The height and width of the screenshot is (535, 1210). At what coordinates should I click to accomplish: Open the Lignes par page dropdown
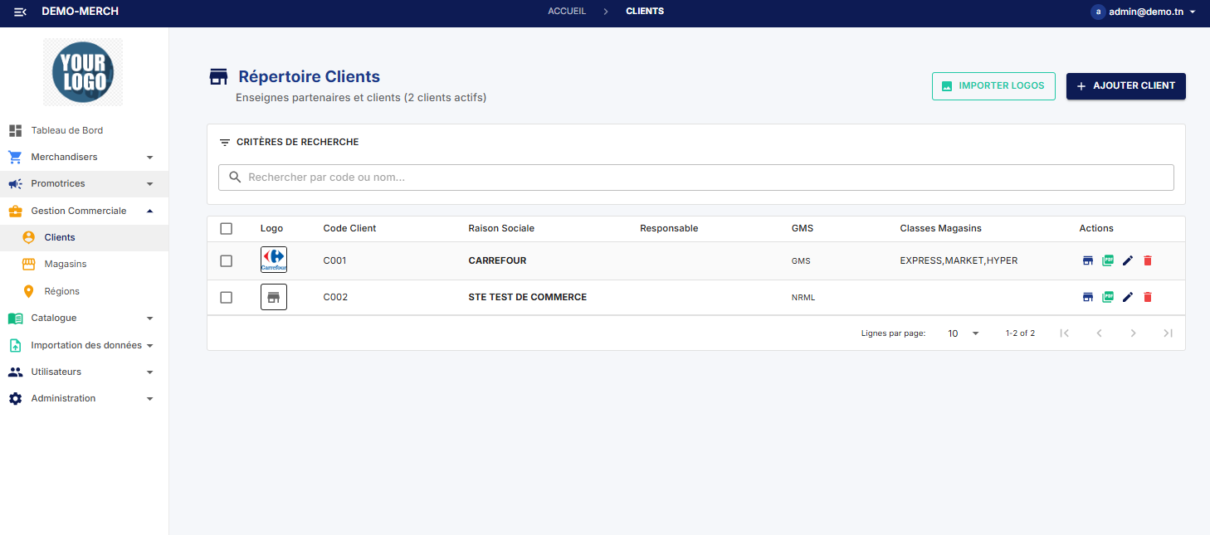[x=964, y=333]
